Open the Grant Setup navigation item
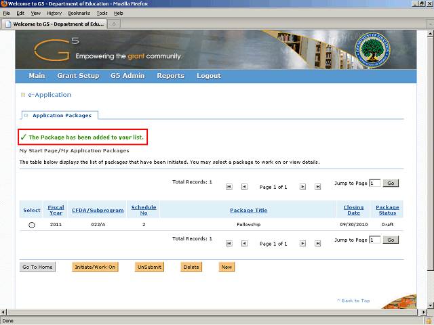The image size is (434, 325). (78, 76)
